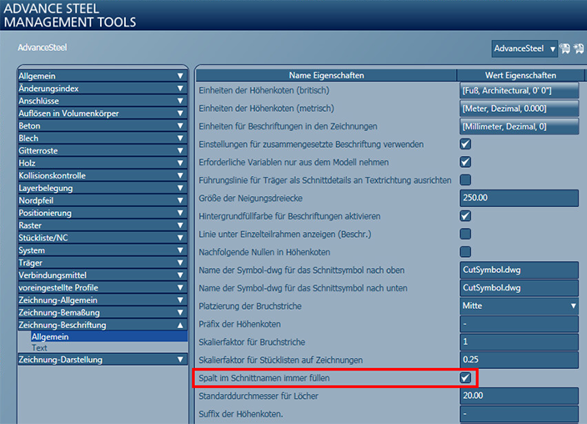The height and width of the screenshot is (424, 587).
Task: Check Linie unter Einzelteilrahmen anzeigen box
Action: click(465, 234)
